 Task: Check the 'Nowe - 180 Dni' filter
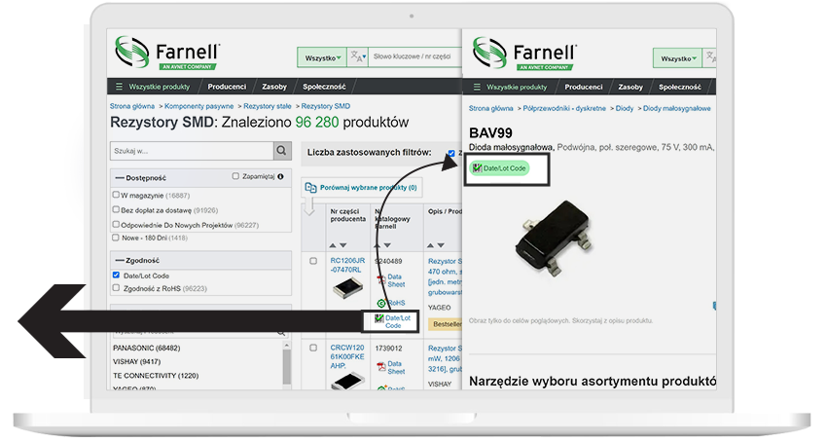tap(116, 238)
